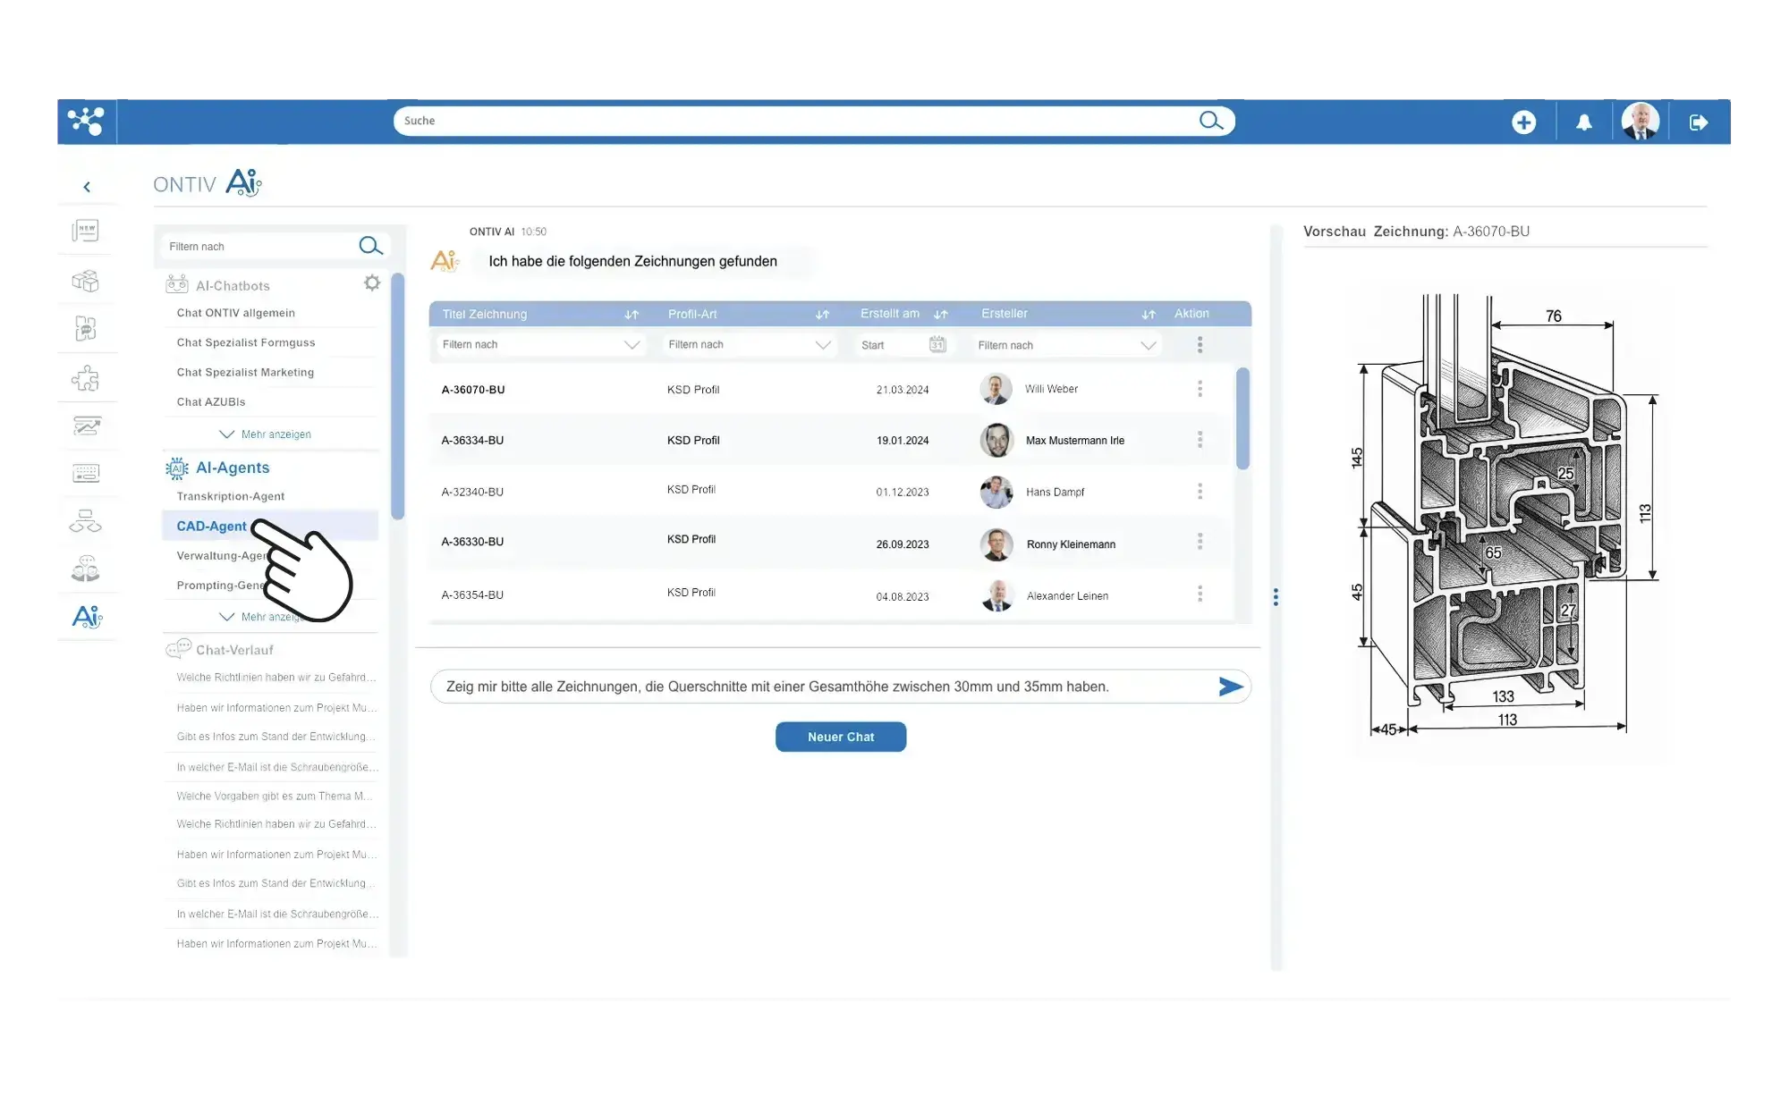Open the calendar icon in Erstellt am filter
Image resolution: width=1789 pixels, height=1096 pixels.
pos(937,344)
